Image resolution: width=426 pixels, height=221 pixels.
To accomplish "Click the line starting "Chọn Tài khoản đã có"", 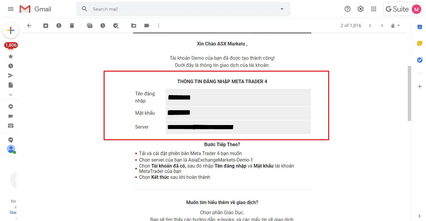I will [217, 168].
